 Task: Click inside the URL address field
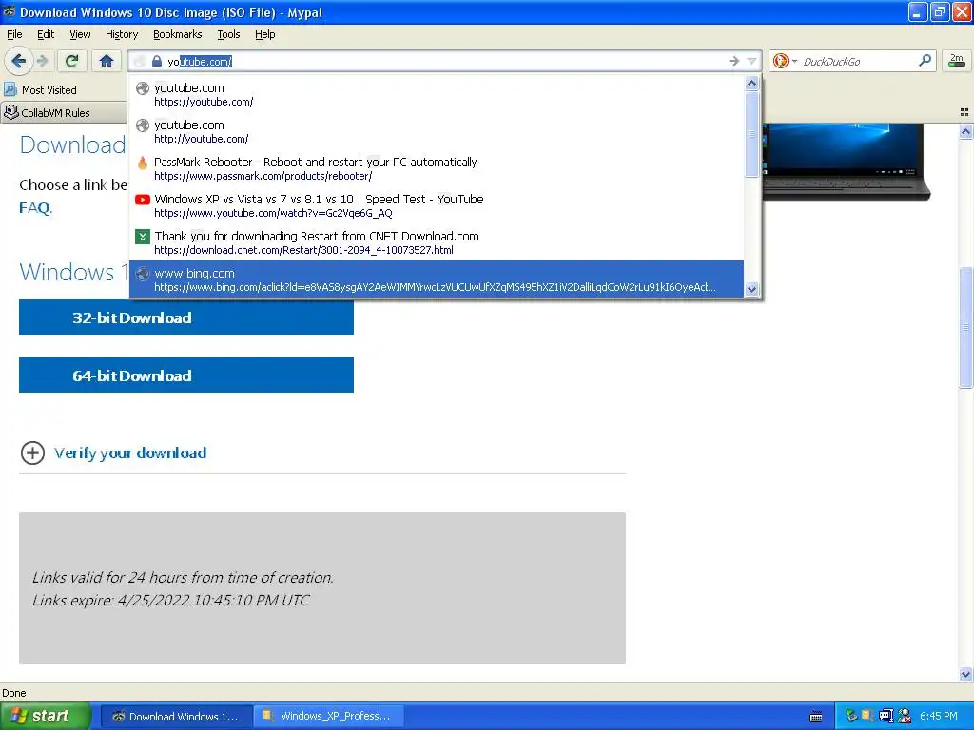(444, 61)
